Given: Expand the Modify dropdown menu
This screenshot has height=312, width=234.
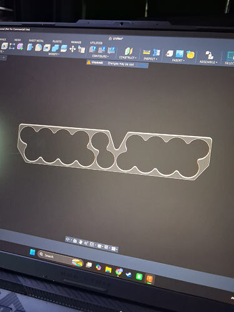Looking at the screenshot, I should coord(54,54).
